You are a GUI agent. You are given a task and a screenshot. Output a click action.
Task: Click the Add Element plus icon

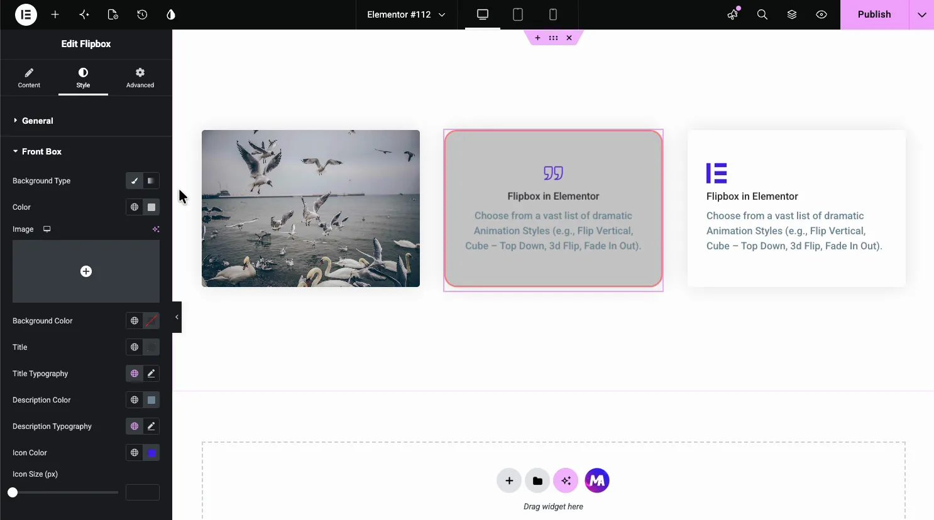[55, 14]
